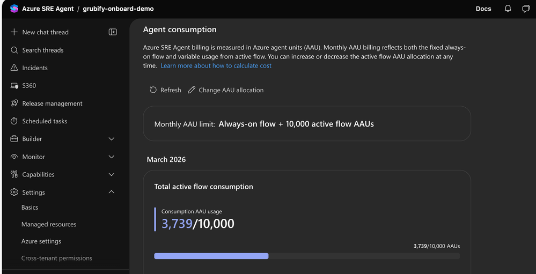Click the Azure SRE Agent logo icon
The image size is (536, 274).
point(14,9)
